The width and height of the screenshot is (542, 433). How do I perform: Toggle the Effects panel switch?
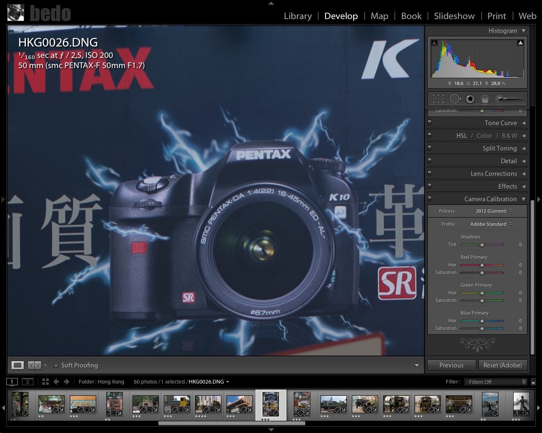429,186
